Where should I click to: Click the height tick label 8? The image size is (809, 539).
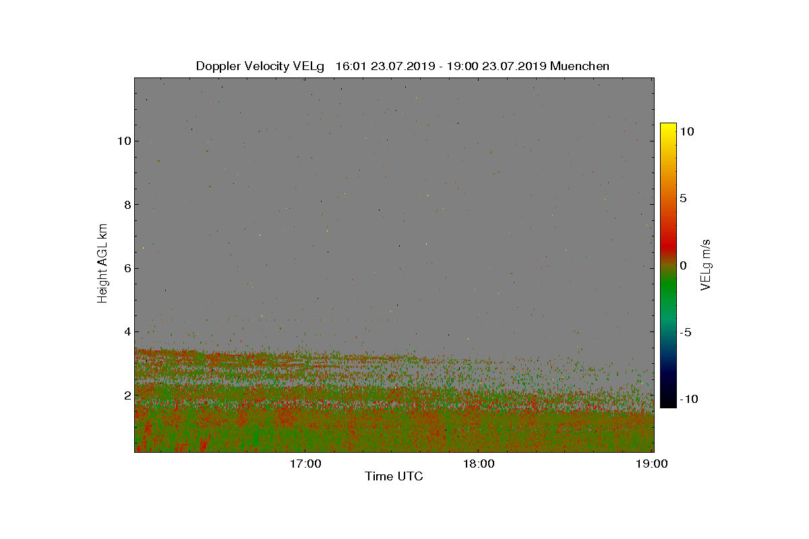pos(126,204)
